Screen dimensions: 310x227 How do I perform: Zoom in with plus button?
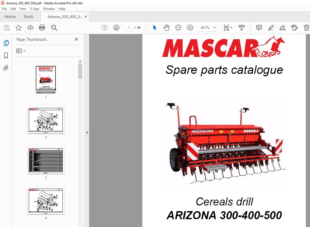coord(190,28)
